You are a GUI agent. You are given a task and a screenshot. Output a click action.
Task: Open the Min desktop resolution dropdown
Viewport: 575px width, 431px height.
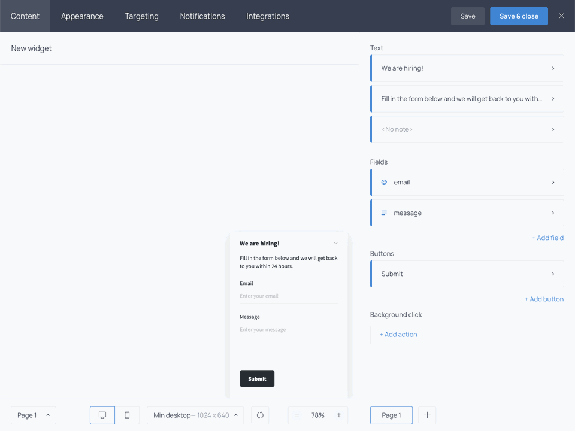point(195,415)
